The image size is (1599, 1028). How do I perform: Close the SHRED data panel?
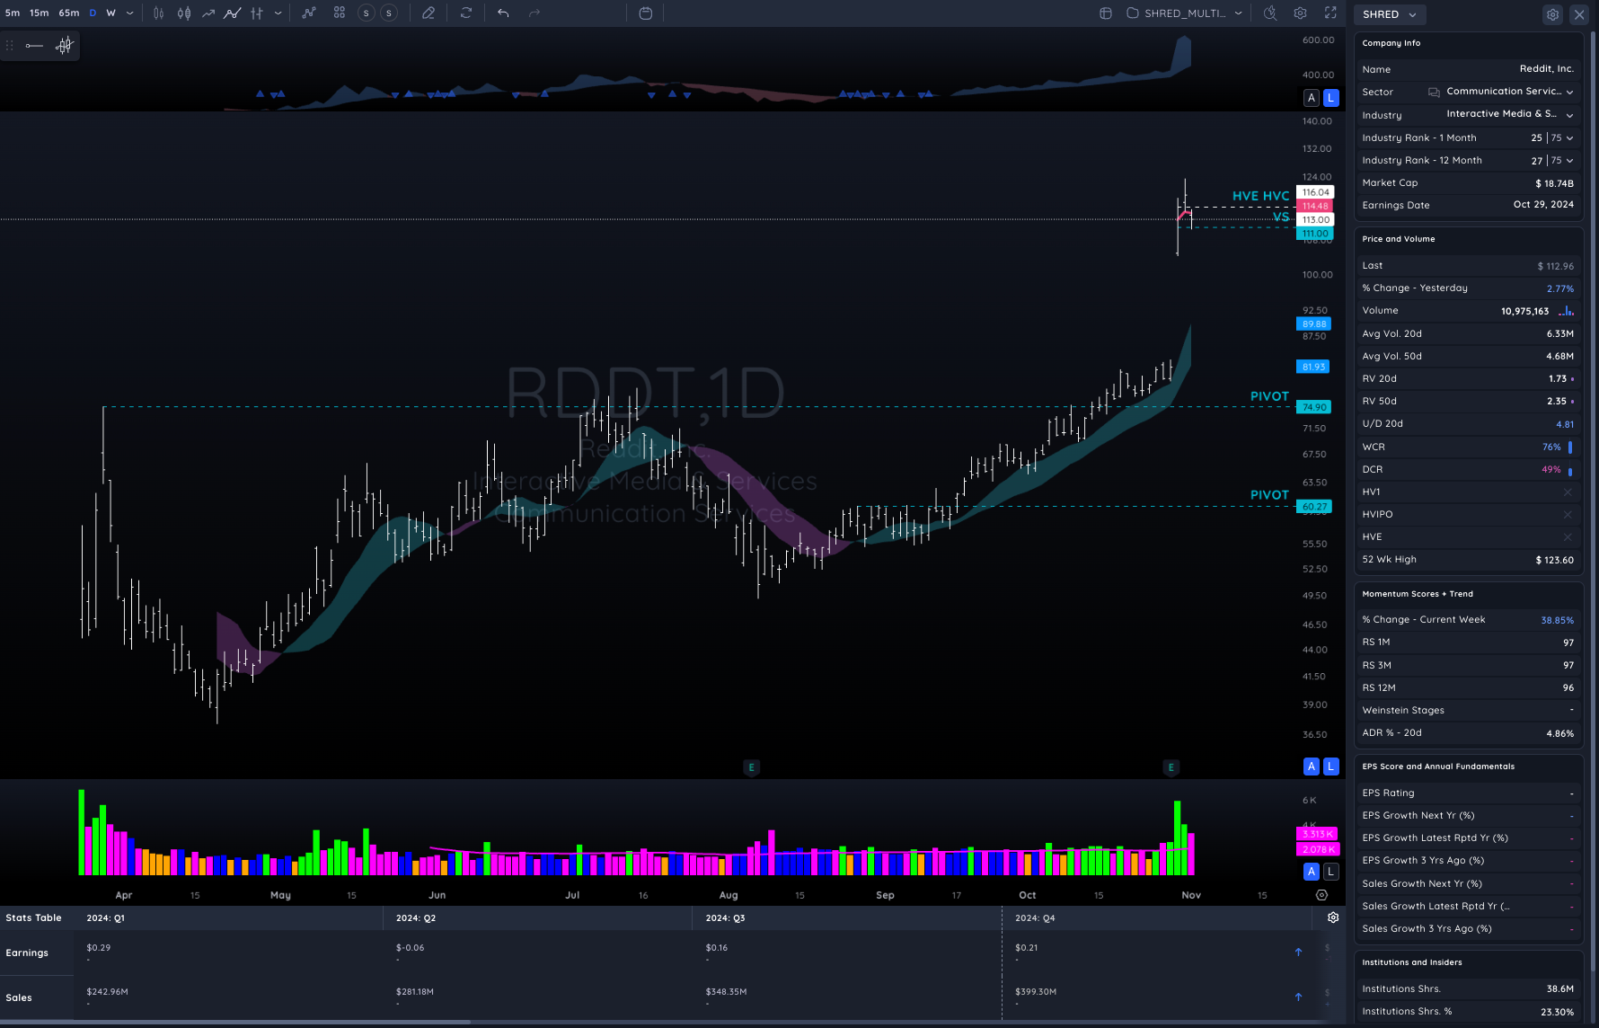coord(1579,14)
